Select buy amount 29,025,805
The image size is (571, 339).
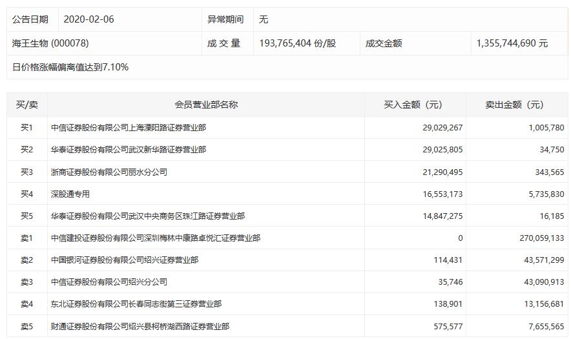pyautogui.click(x=442, y=150)
